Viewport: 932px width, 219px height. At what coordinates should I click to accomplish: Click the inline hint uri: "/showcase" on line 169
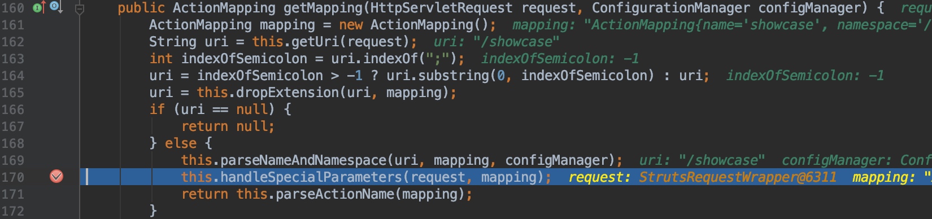(702, 160)
